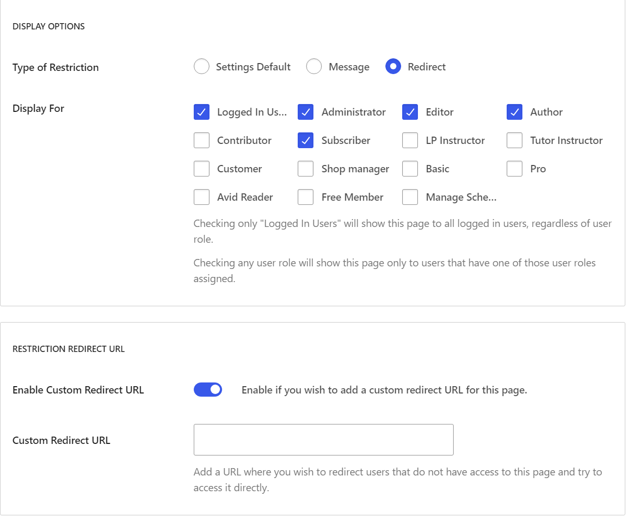
Task: Tick the Basic role checkbox
Action: [x=410, y=169]
